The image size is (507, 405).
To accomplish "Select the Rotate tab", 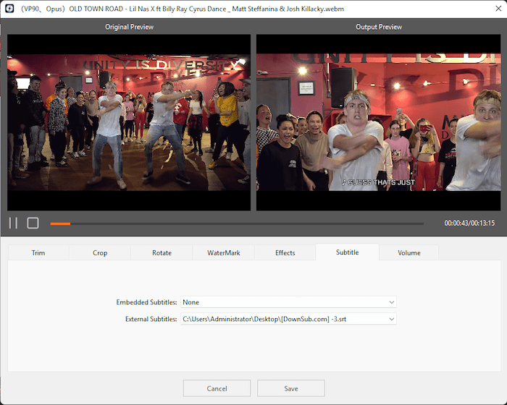I will tap(162, 252).
